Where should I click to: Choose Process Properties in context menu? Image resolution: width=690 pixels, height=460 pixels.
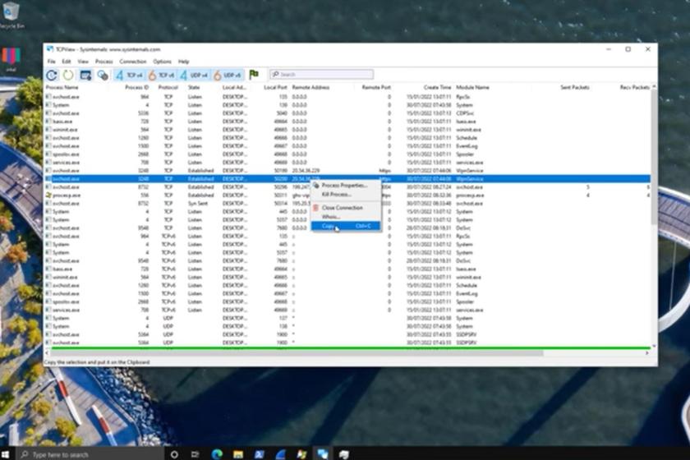pos(346,186)
